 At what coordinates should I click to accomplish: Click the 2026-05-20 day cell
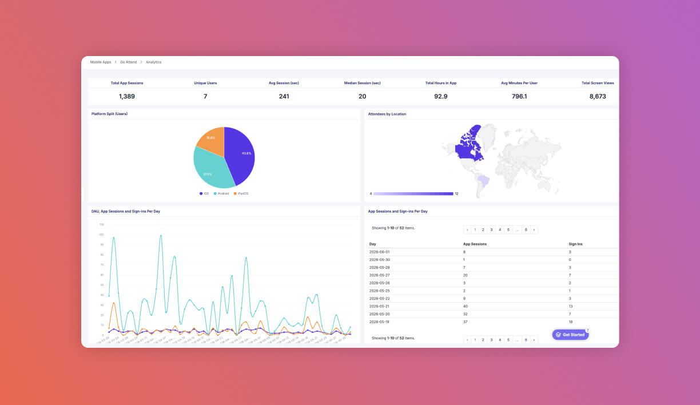click(x=380, y=313)
